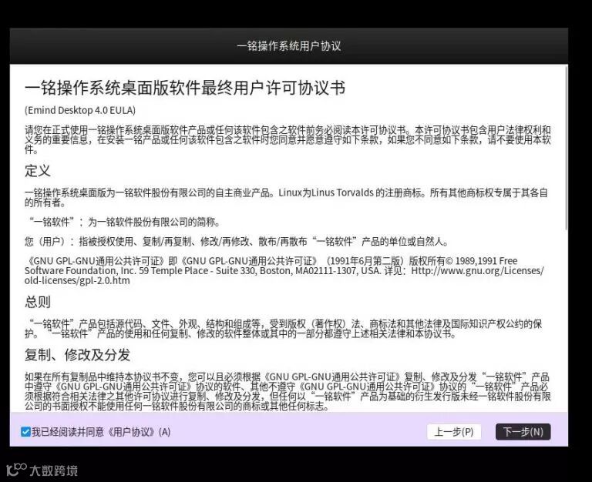Screen dimensions: 592x482
Task: Click the heading 一铭操作系统桌面版软件最终用户许可协议书
Action: tap(185, 88)
